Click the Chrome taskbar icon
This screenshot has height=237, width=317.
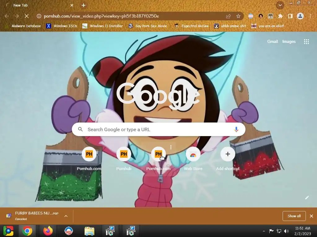click(x=27, y=231)
